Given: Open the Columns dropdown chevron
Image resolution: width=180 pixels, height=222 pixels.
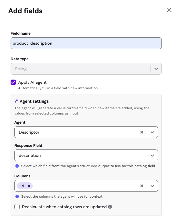Looking at the screenshot, I should tap(152, 186).
